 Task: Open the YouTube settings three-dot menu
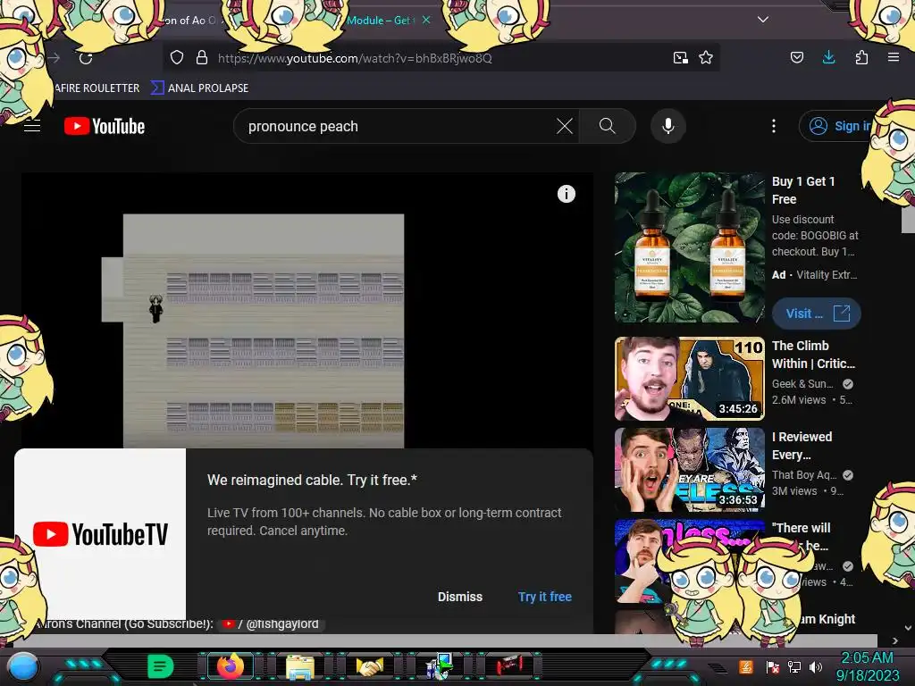click(x=774, y=126)
